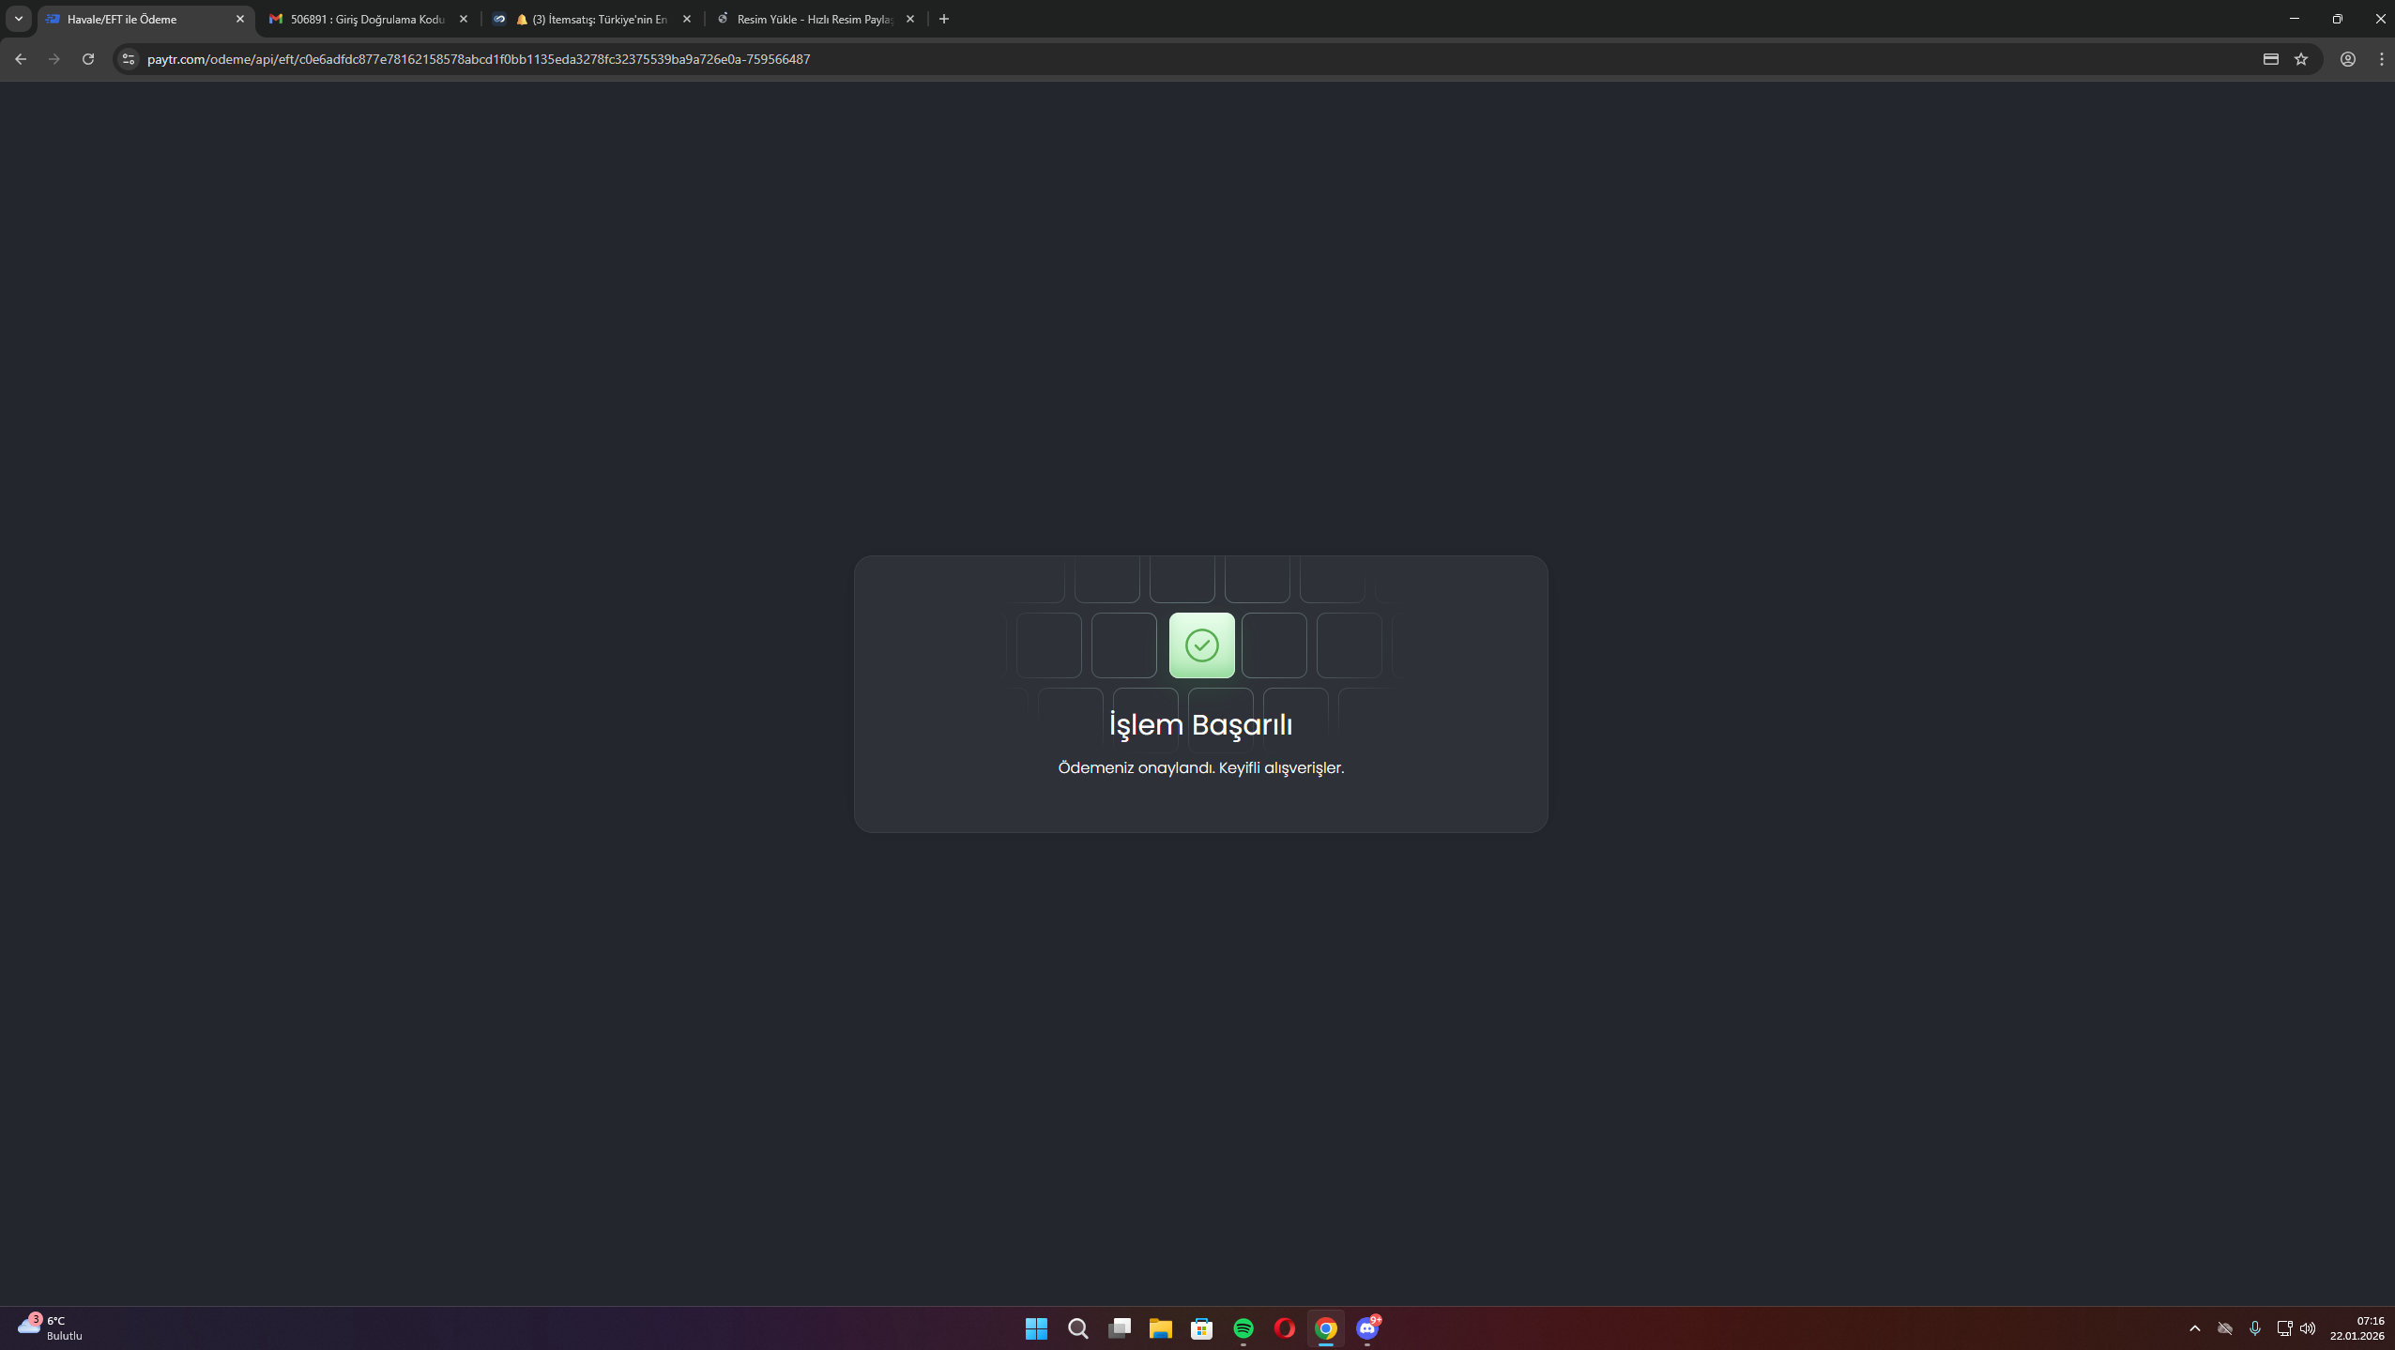This screenshot has height=1350, width=2395.
Task: Click the browser forward arrow
Action: 54,59
